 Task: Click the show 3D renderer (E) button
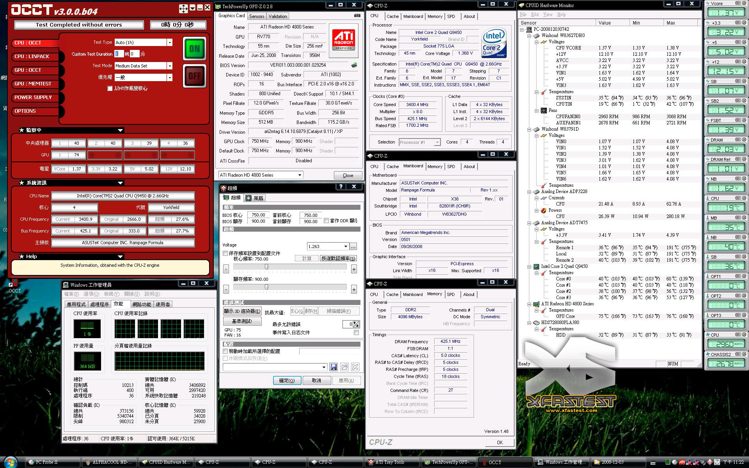pyautogui.click(x=242, y=311)
